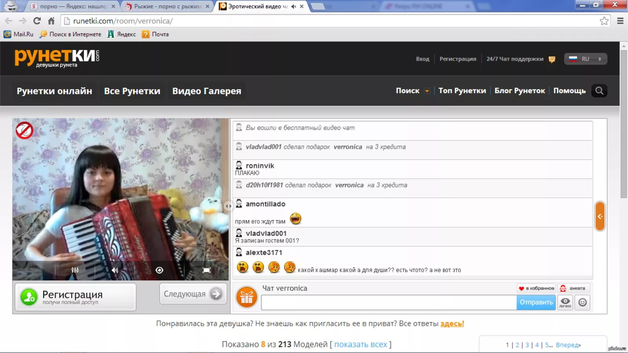Click the username 'amontillado' in the chat
Image resolution: width=628 pixels, height=353 pixels.
click(265, 204)
